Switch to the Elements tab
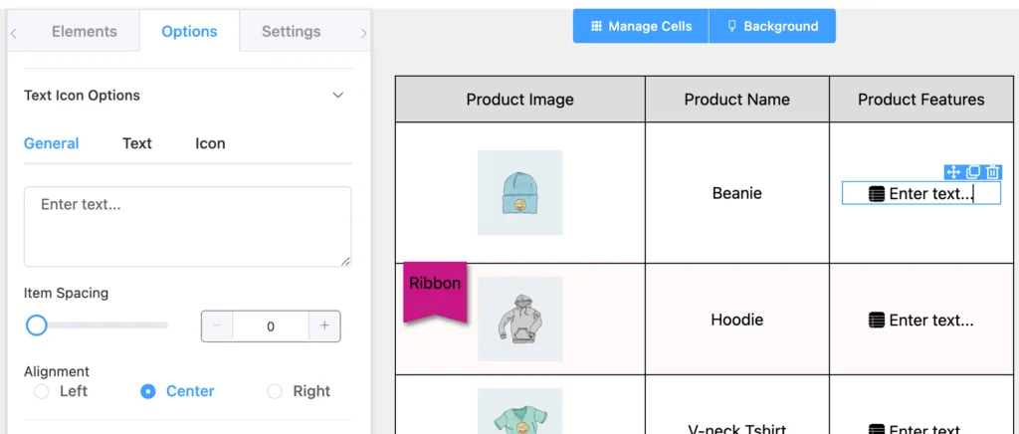The width and height of the screenshot is (1019, 434). (85, 31)
